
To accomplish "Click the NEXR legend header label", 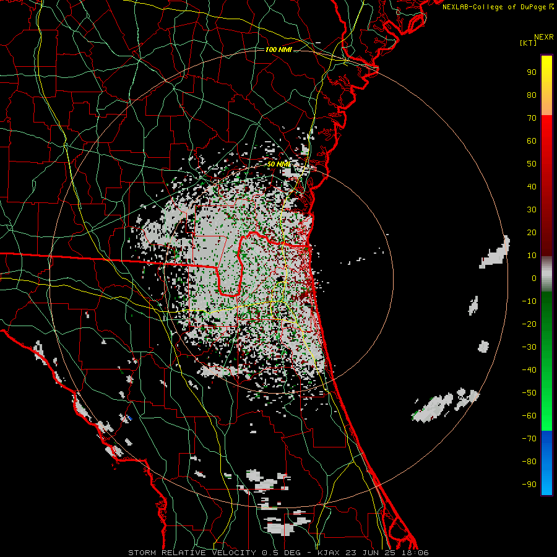I will [x=543, y=37].
